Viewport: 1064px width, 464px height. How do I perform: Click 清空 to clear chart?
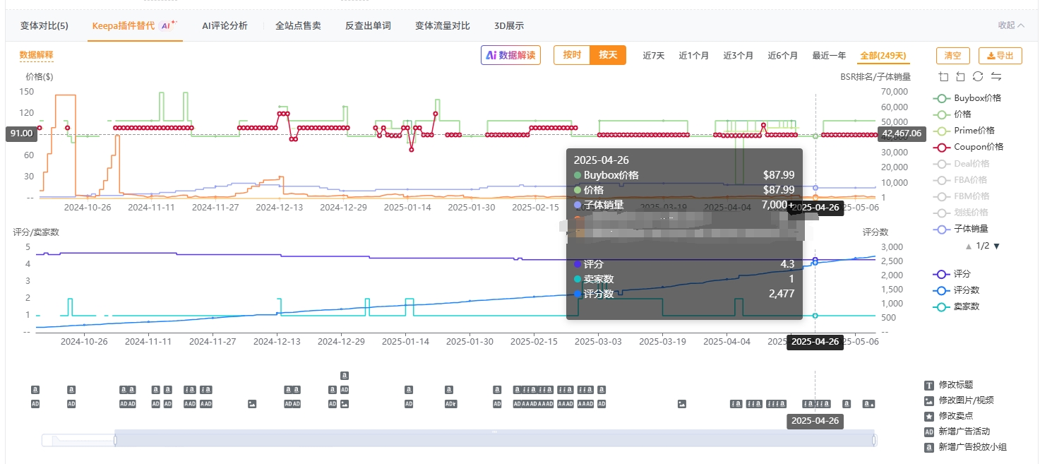coord(953,56)
